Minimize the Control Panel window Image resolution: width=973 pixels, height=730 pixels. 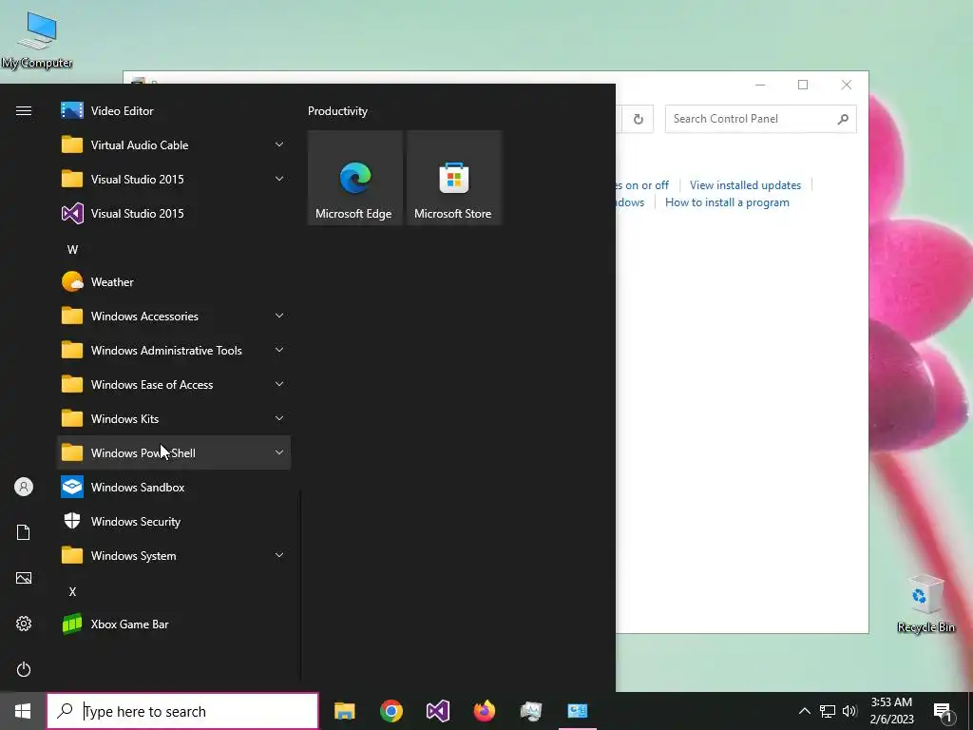pyautogui.click(x=760, y=85)
